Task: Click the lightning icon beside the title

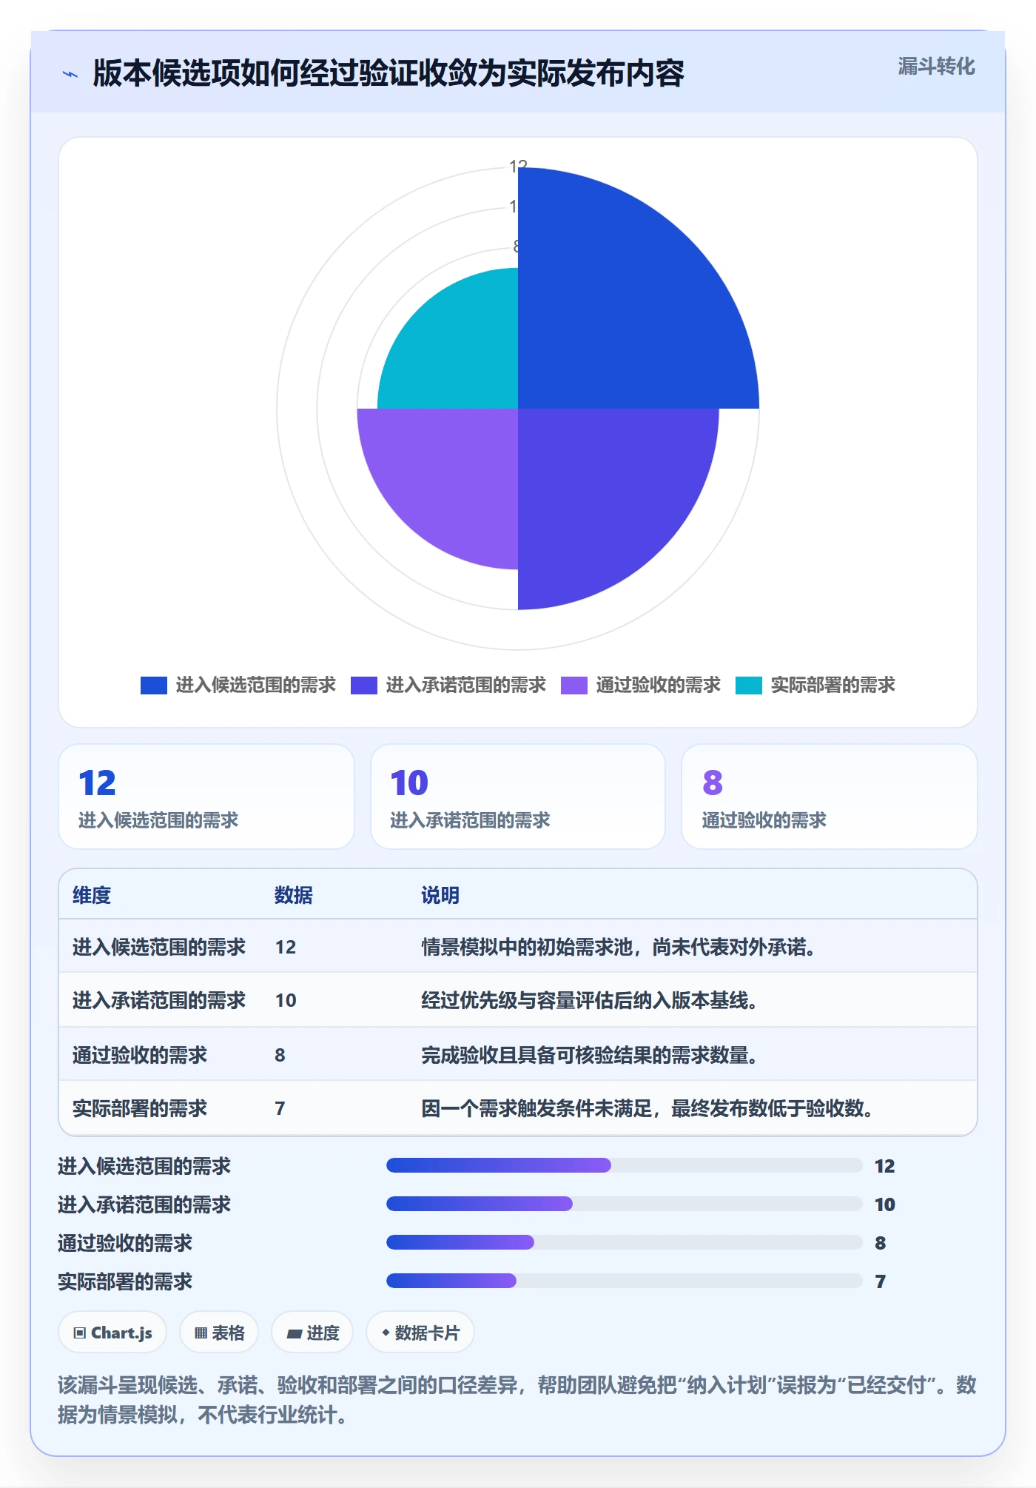Action: pos(70,74)
